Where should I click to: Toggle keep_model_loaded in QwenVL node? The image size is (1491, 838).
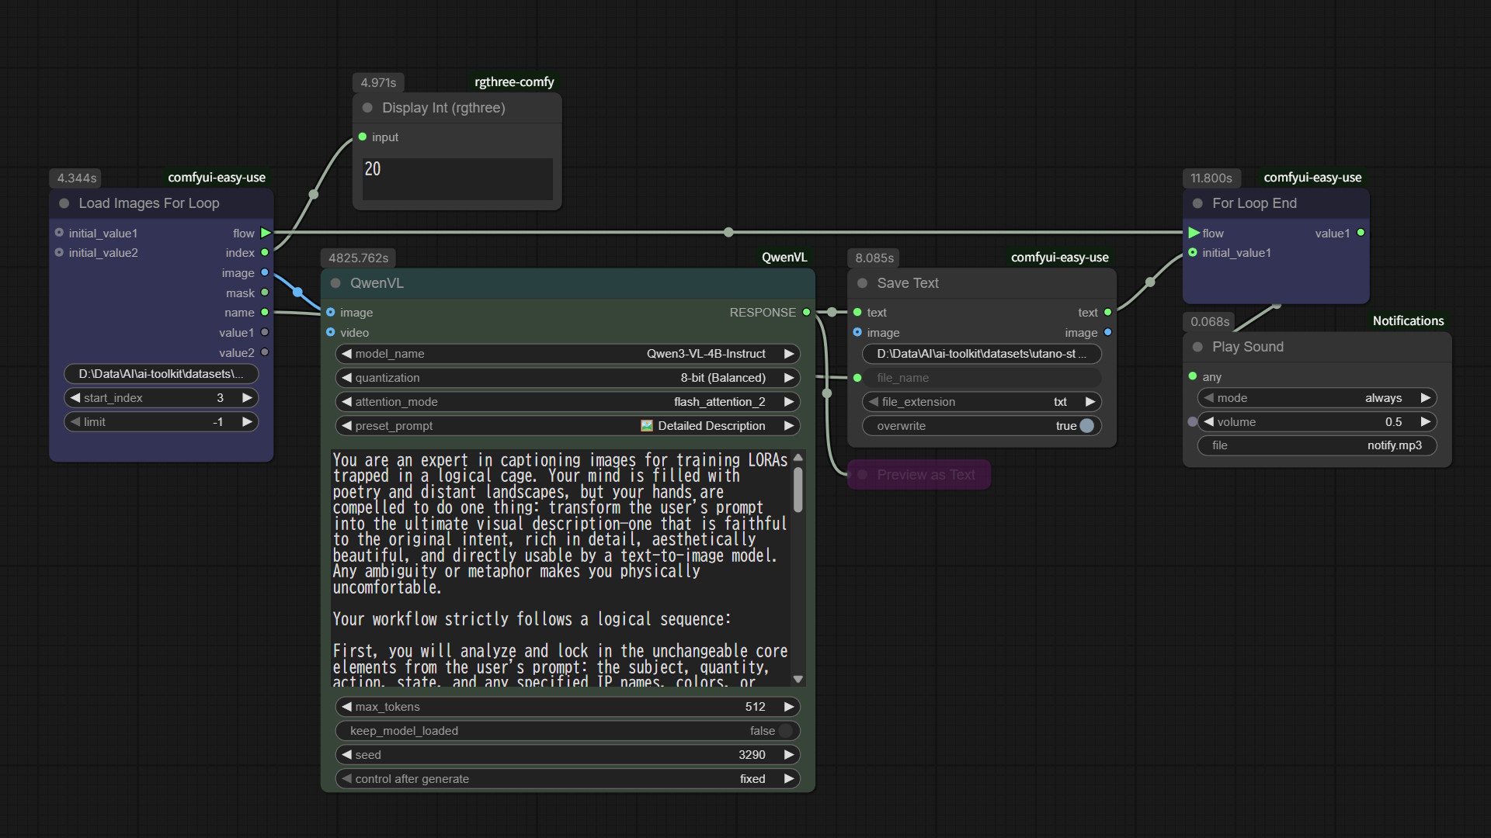coord(785,731)
